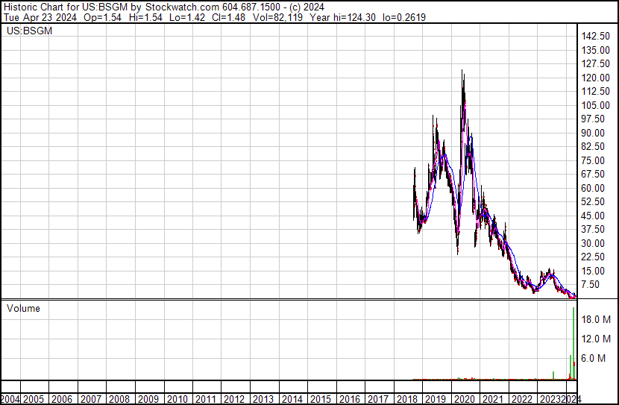Click the 2005 year label on time axis

tap(34, 400)
